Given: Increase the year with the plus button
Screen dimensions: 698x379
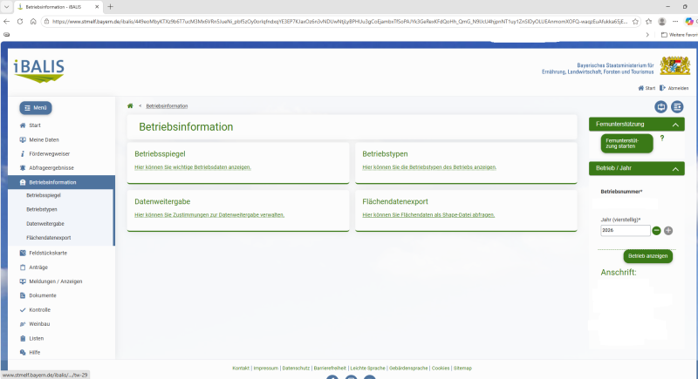Looking at the screenshot, I should click(668, 231).
